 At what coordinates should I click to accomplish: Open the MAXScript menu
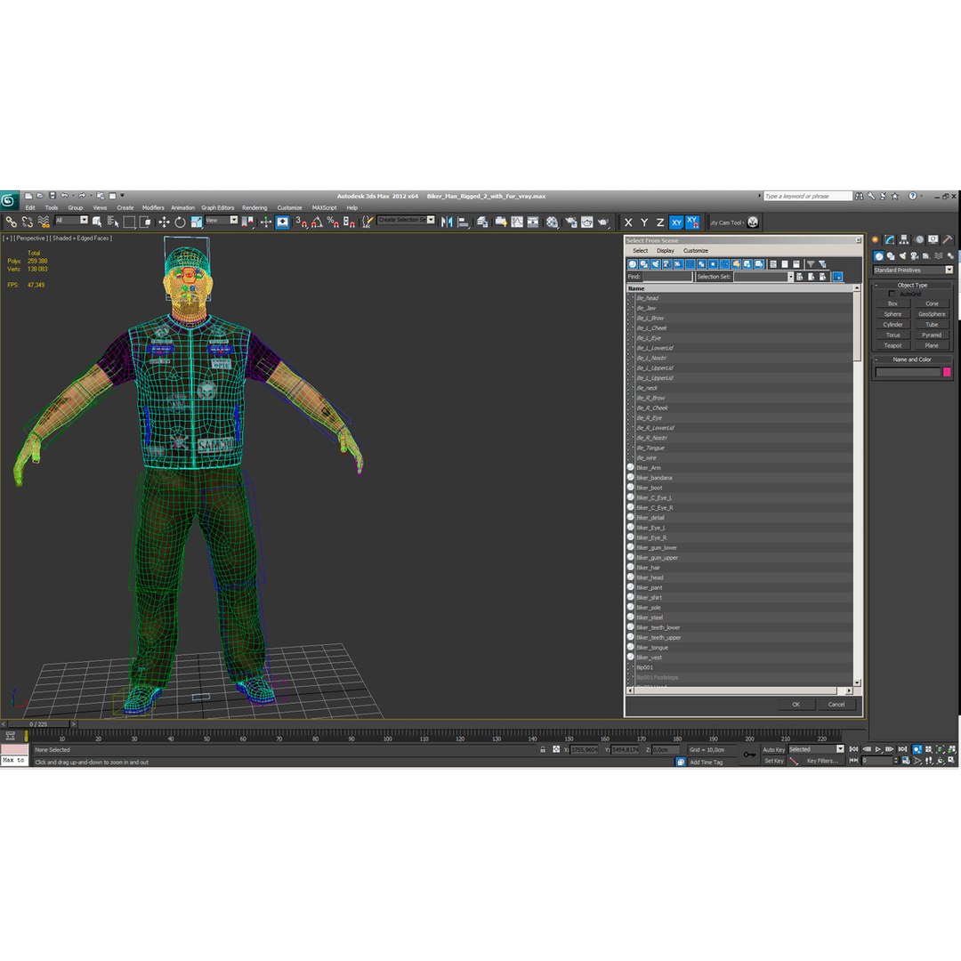pos(324,207)
